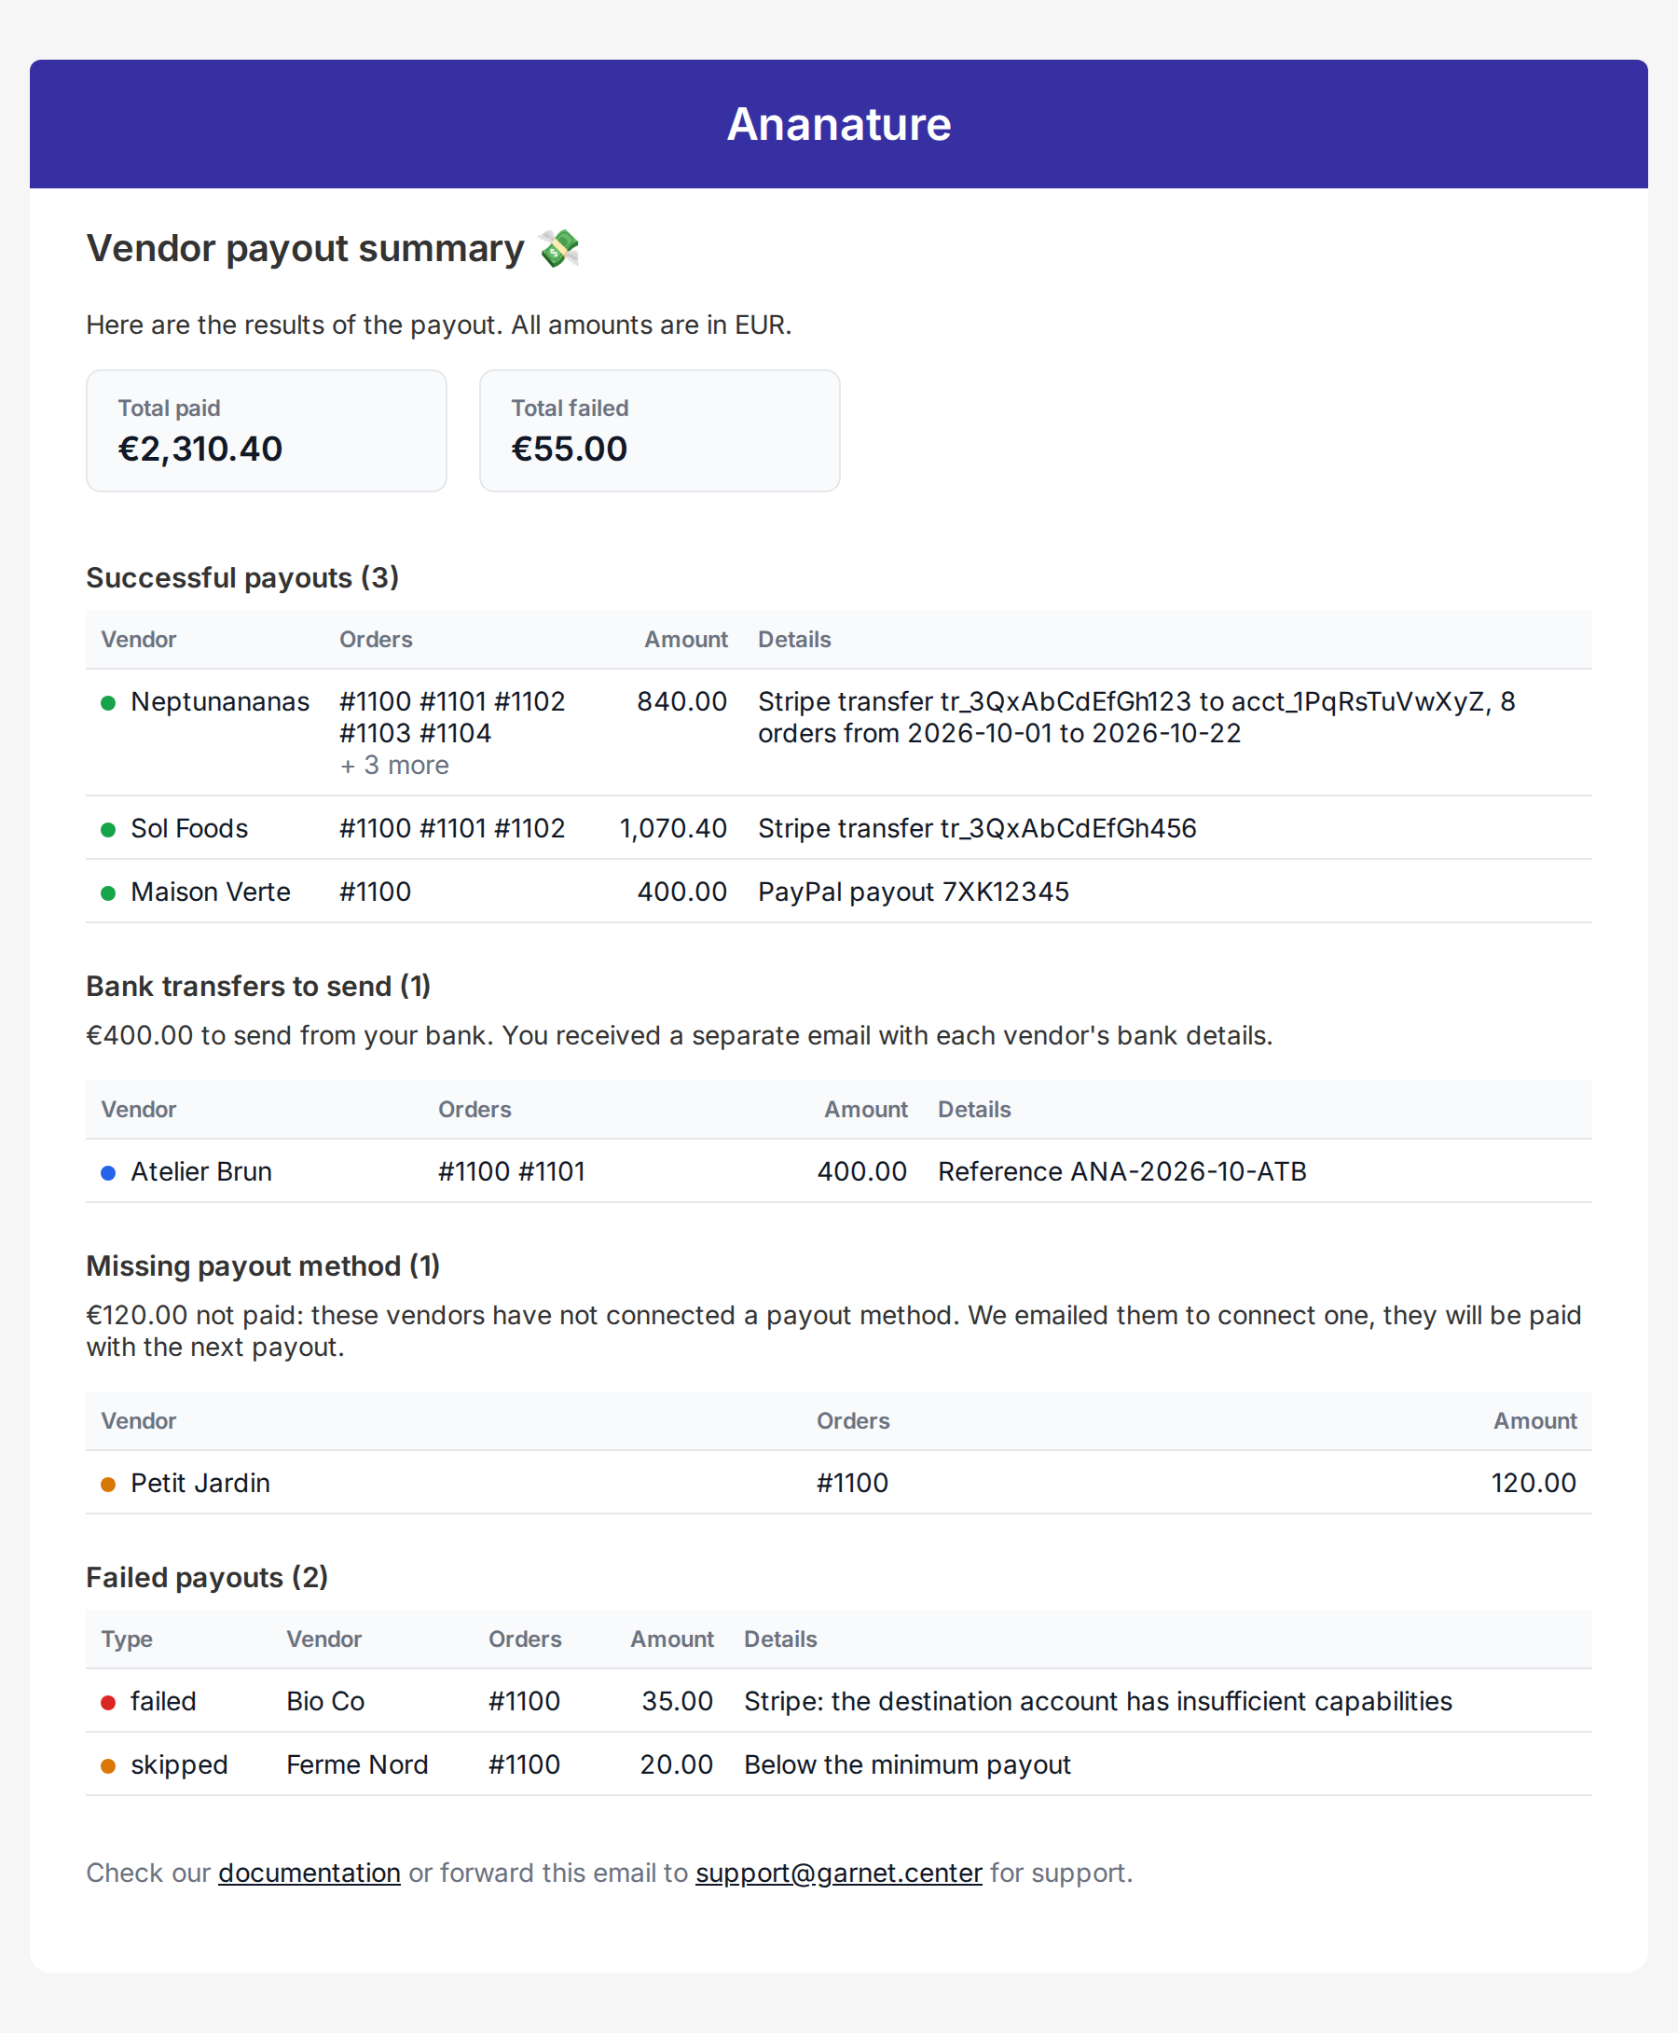Click the Ananature header title
This screenshot has height=2033, width=1678.
point(839,124)
